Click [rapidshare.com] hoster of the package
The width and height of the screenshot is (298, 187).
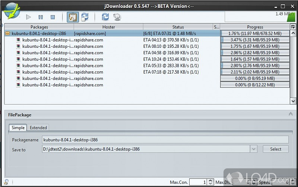point(90,34)
